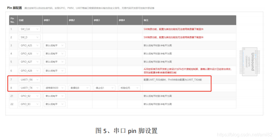Click the 功能 column header
275x140 pixels.
coord(30,20)
